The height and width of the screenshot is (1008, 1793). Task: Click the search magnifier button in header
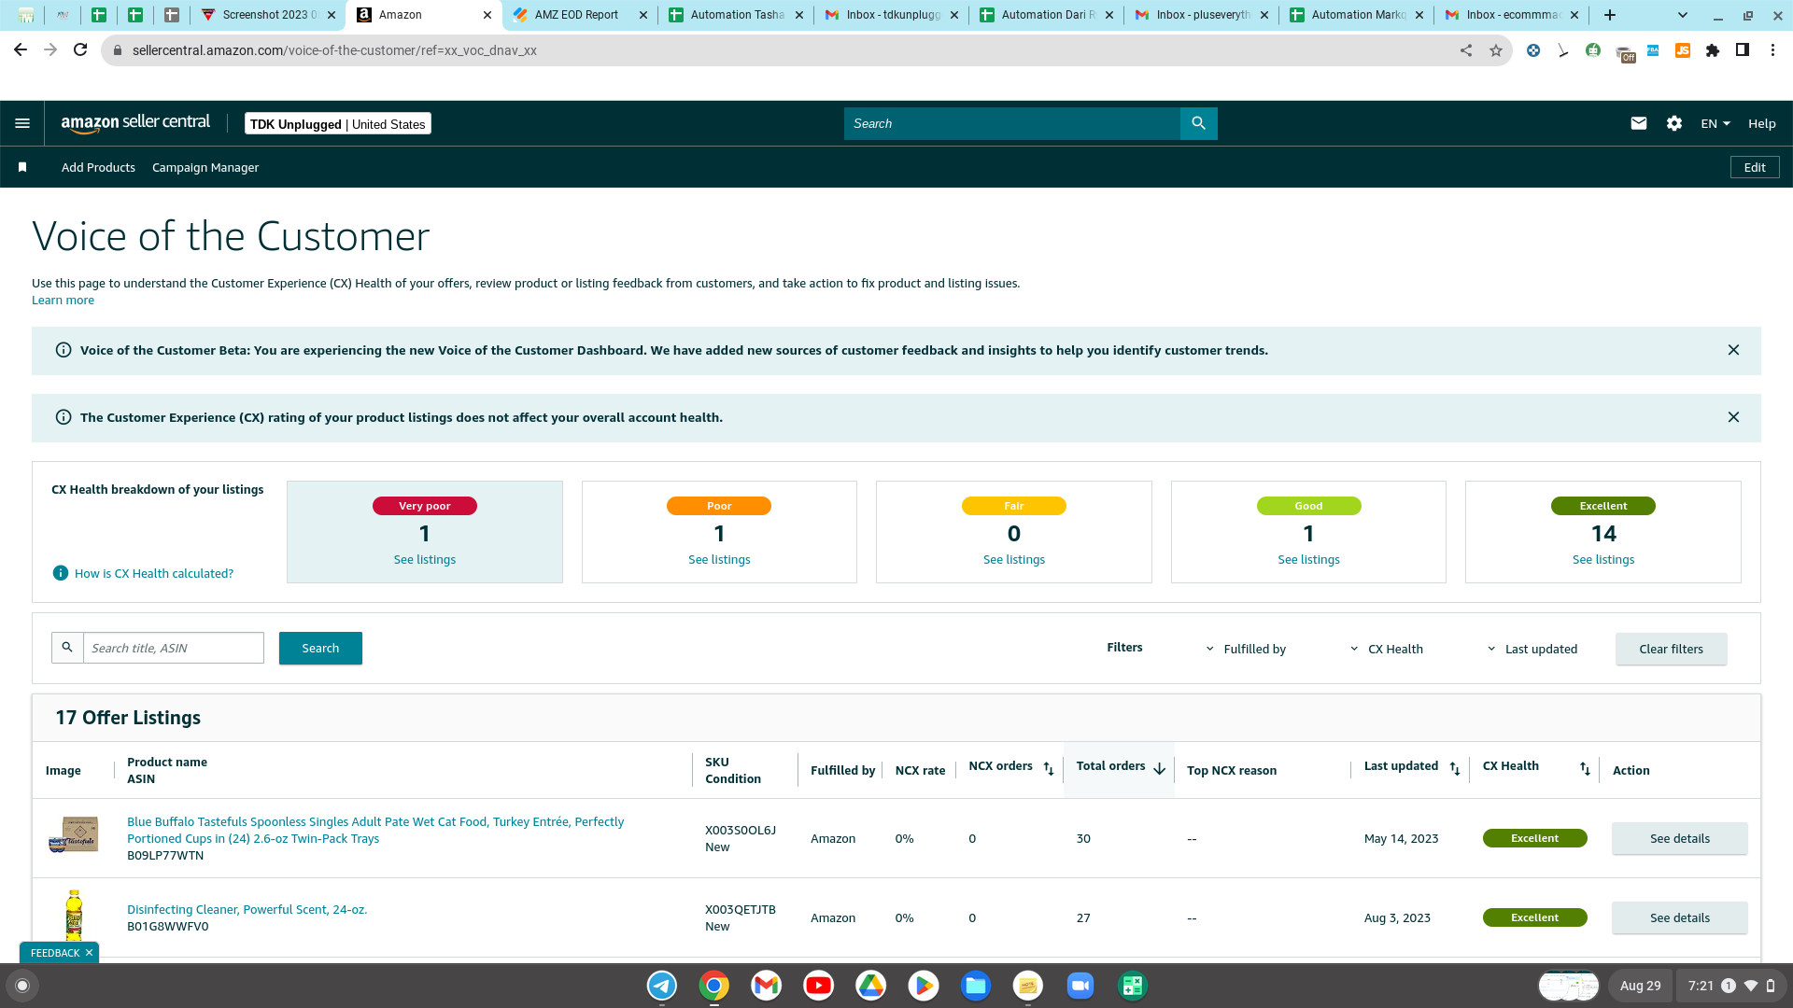coord(1198,123)
